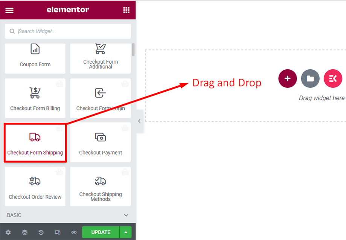This screenshot has height=240, width=346.
Task: Select the Coupon Form widget
Action: click(x=35, y=58)
